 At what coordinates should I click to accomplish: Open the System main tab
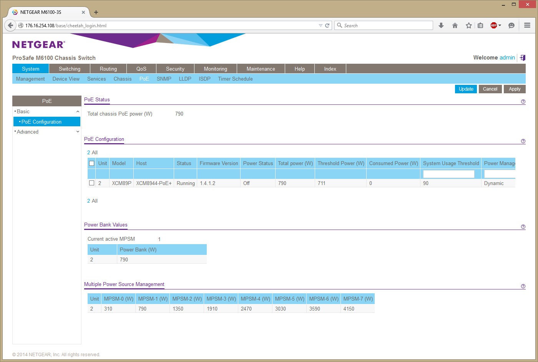click(x=31, y=69)
